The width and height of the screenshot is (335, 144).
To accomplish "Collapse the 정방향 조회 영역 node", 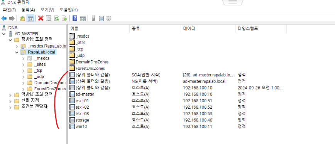I will 10,40.
